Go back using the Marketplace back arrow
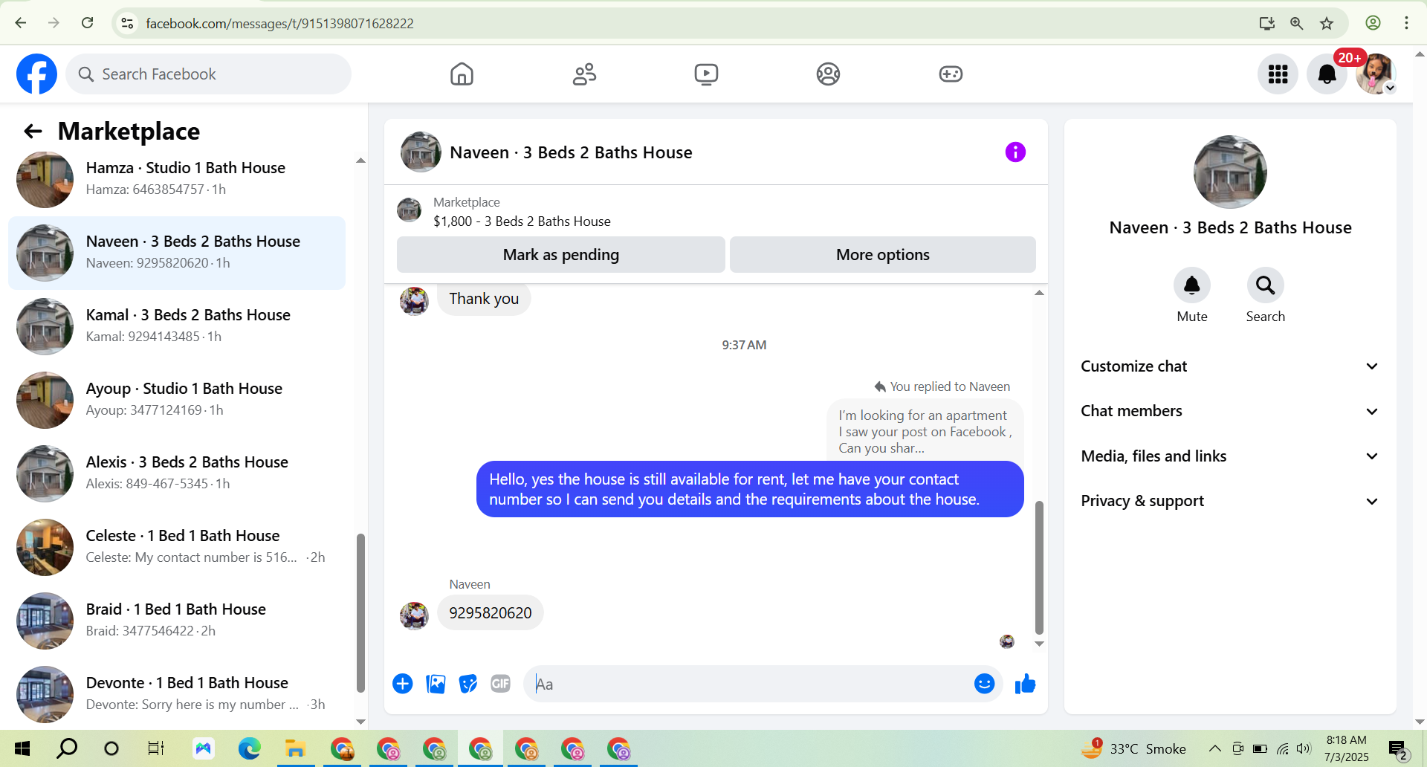The image size is (1427, 767). (x=33, y=132)
